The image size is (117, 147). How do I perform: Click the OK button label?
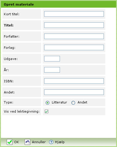16,142
